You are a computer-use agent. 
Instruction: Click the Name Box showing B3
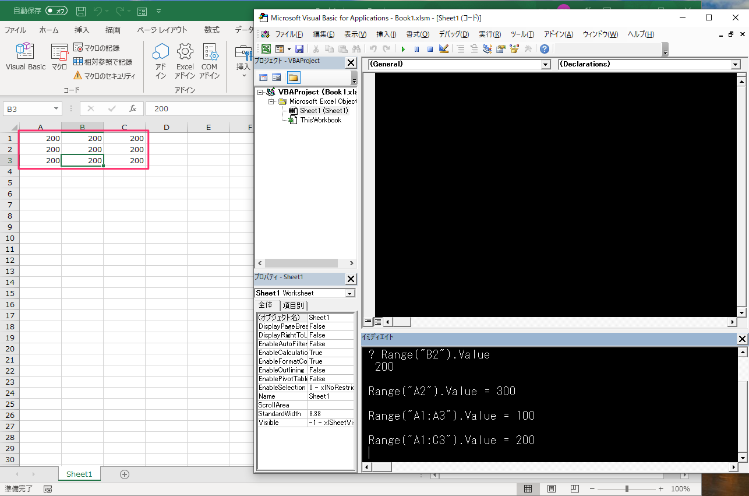[27, 108]
